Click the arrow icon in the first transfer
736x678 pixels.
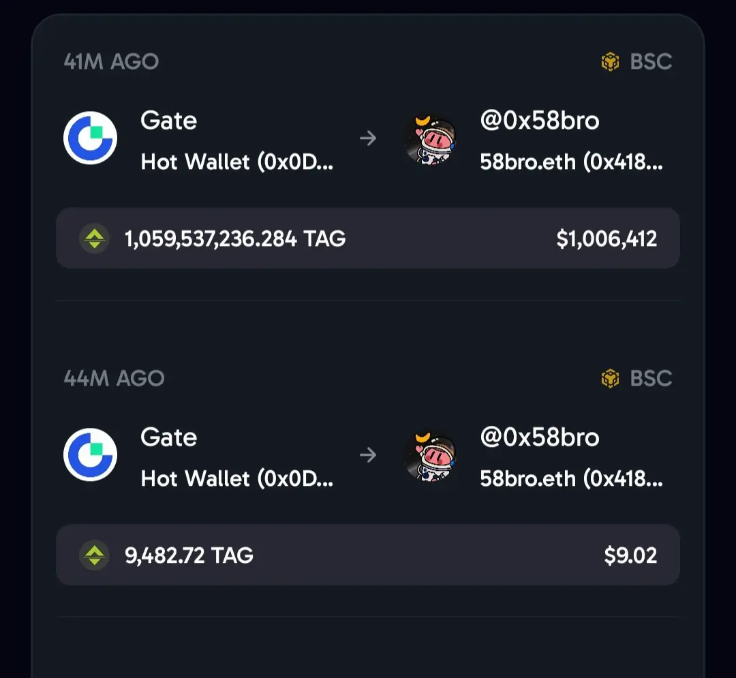(x=368, y=138)
